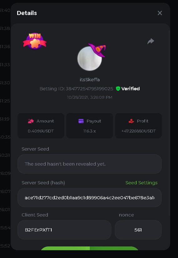Image resolution: width=178 pixels, height=258 pixels.
Task: Select the Server Seed hash field
Action: [x=89, y=198]
